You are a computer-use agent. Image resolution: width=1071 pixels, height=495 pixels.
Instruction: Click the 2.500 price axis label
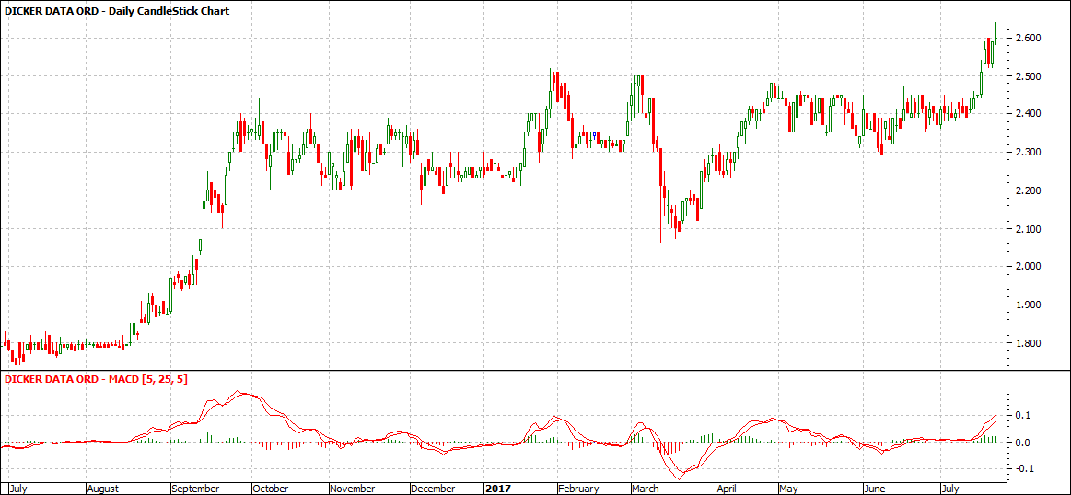tap(1026, 75)
